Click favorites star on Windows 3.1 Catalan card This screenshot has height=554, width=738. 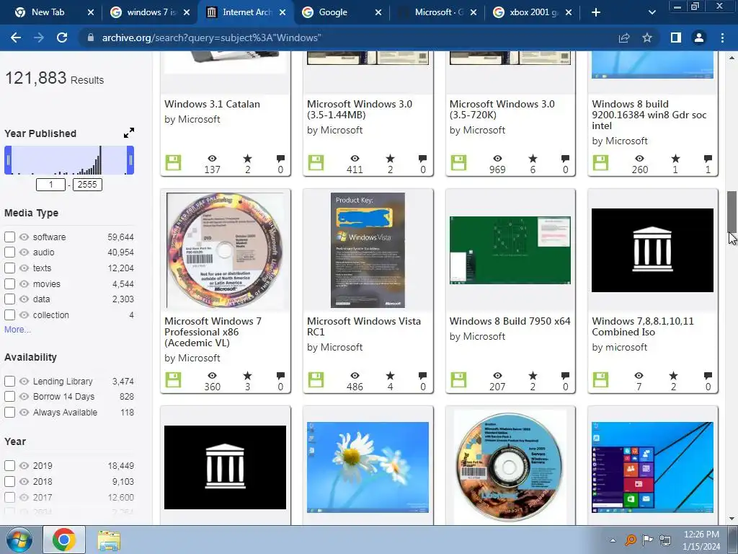(248, 159)
